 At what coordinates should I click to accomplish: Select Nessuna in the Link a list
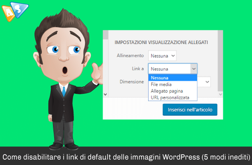click(x=173, y=78)
